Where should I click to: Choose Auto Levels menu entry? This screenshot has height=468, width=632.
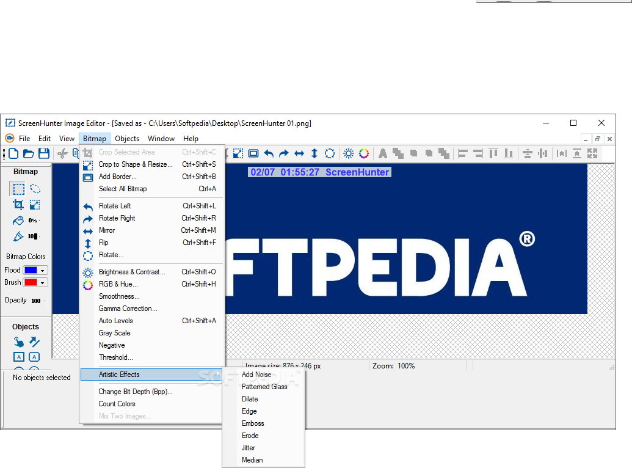(153, 321)
